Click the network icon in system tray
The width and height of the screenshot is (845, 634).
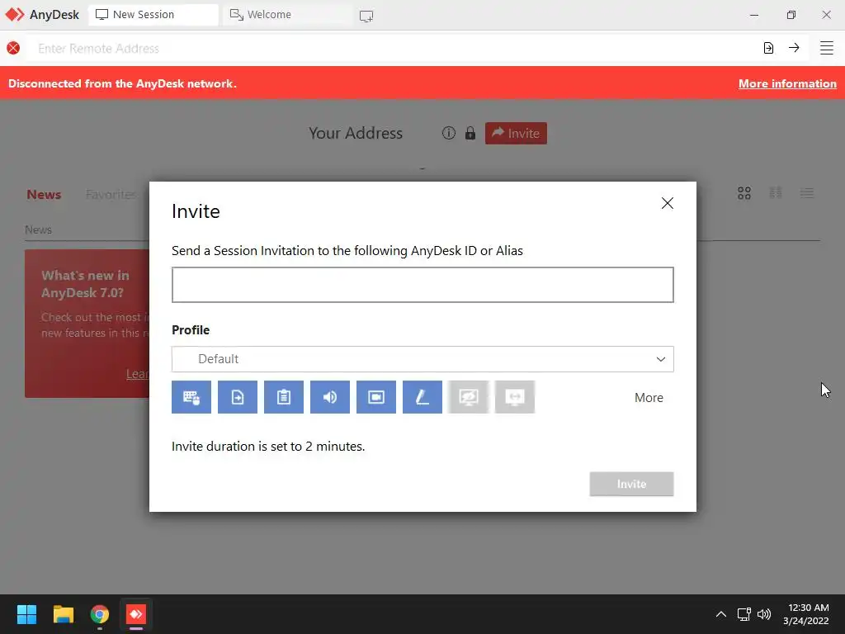point(744,614)
